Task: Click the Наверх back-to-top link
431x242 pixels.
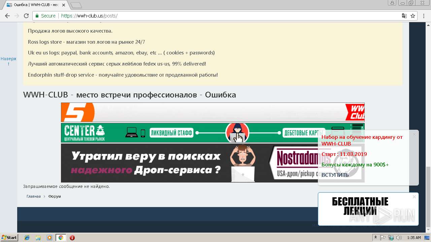Action: tap(8, 61)
